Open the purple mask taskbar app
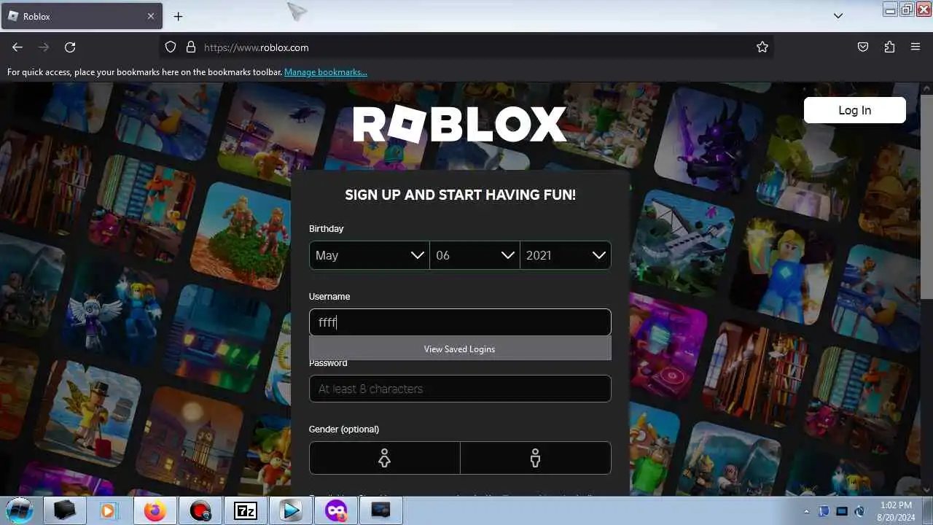Image resolution: width=933 pixels, height=525 pixels. [x=336, y=510]
